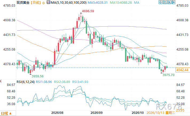Expand the 日线 period selector at bottom left
Screen dimensions: 190x116
click(8, 113)
